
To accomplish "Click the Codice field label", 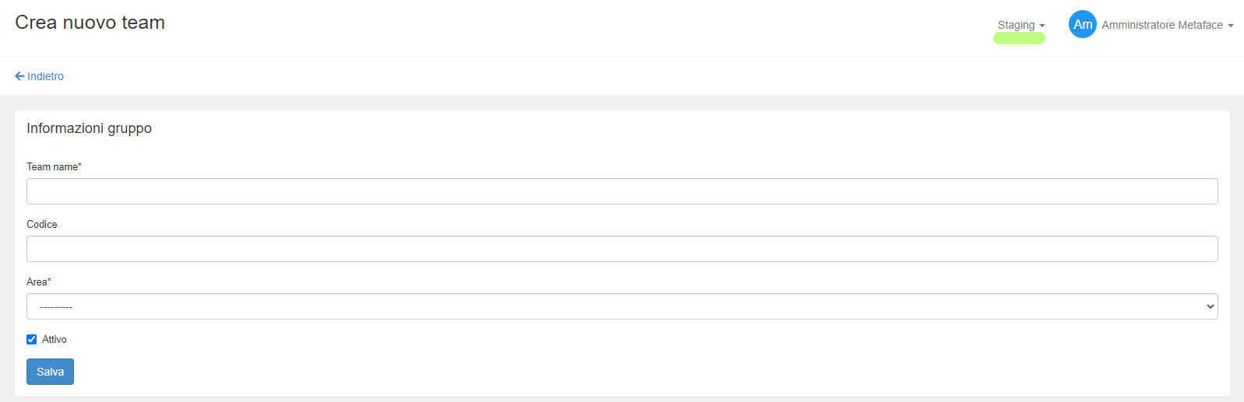I will tap(42, 225).
